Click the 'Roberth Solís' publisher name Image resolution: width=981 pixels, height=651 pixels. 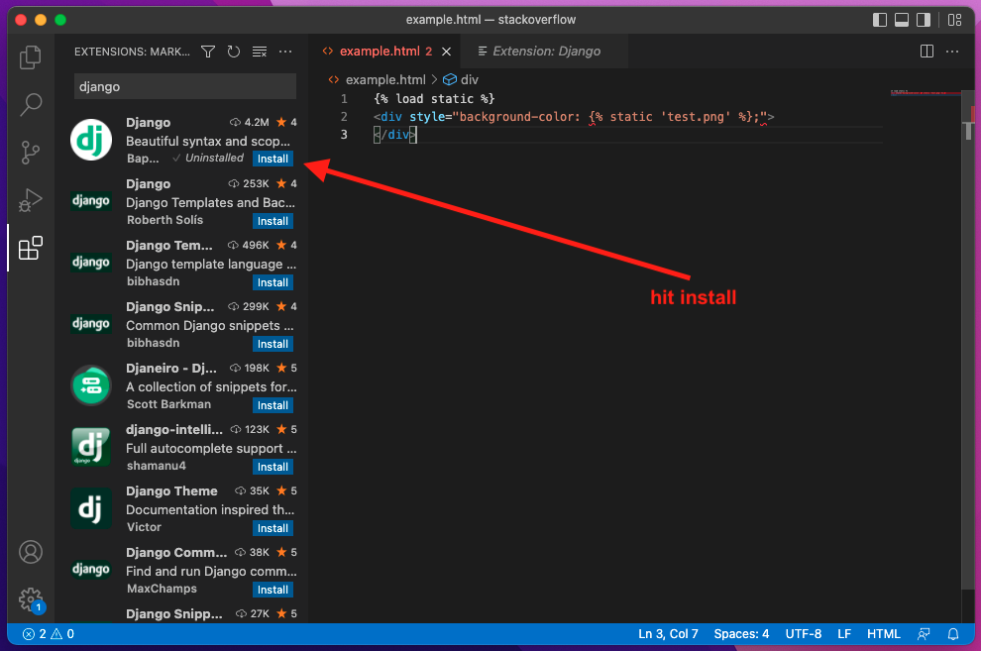click(x=164, y=220)
